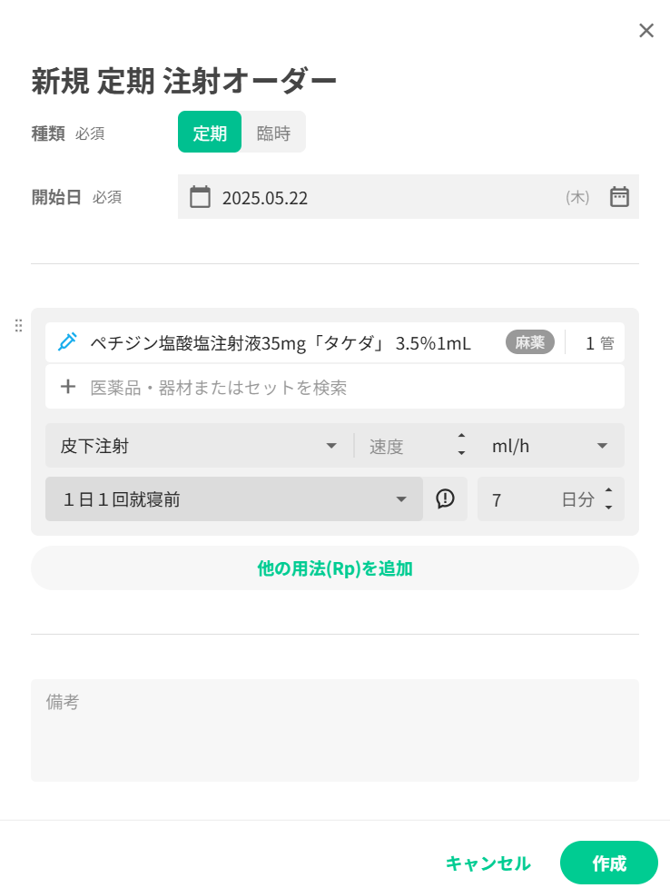Screen dimensions: 670x888
Task: Click the キャンセル link
Action: click(488, 863)
